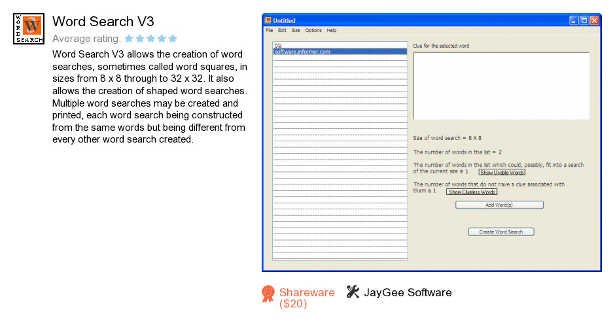Open the Edit menu

tap(282, 30)
